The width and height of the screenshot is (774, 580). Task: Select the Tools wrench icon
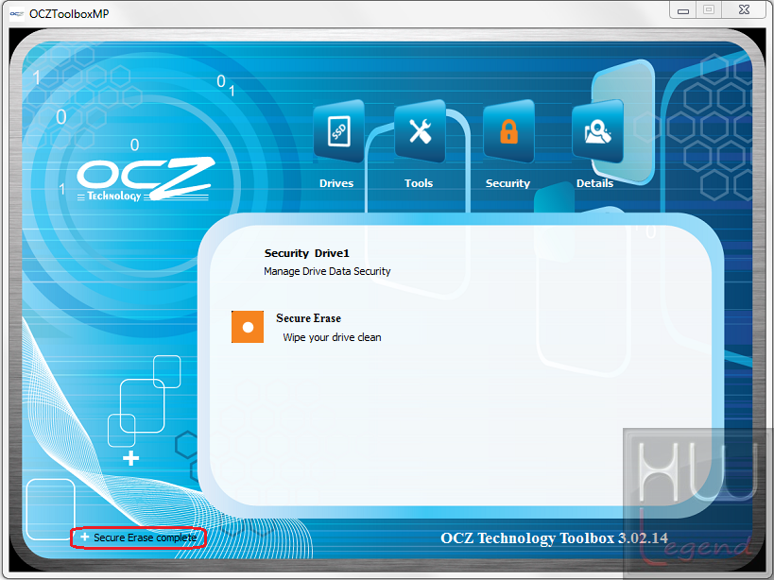click(x=420, y=131)
